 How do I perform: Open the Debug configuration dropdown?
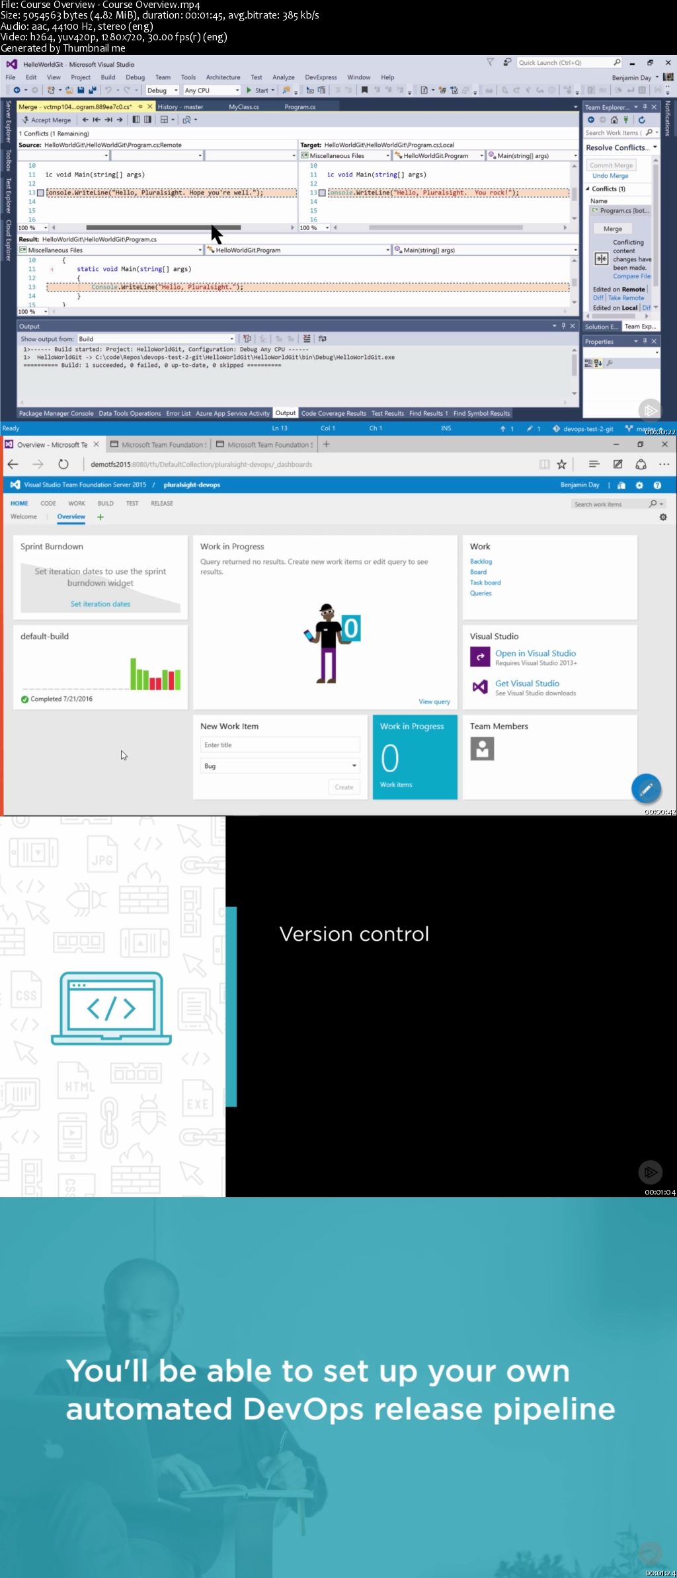[x=162, y=91]
